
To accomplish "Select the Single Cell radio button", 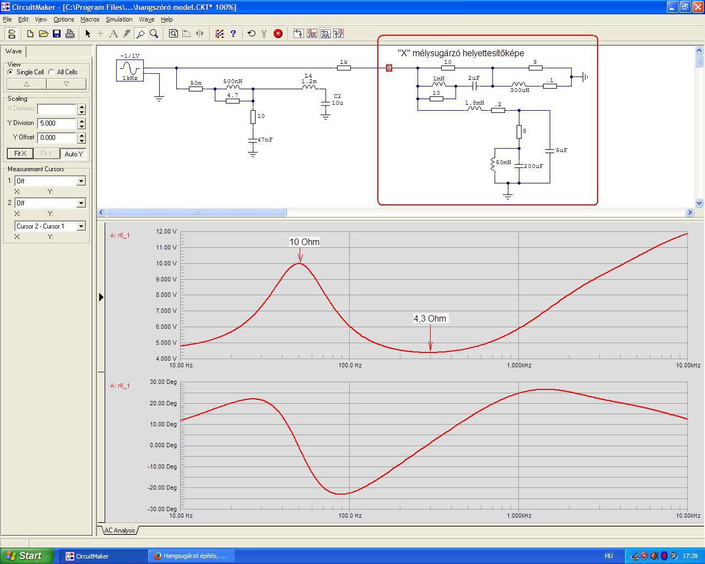I will click(10, 72).
